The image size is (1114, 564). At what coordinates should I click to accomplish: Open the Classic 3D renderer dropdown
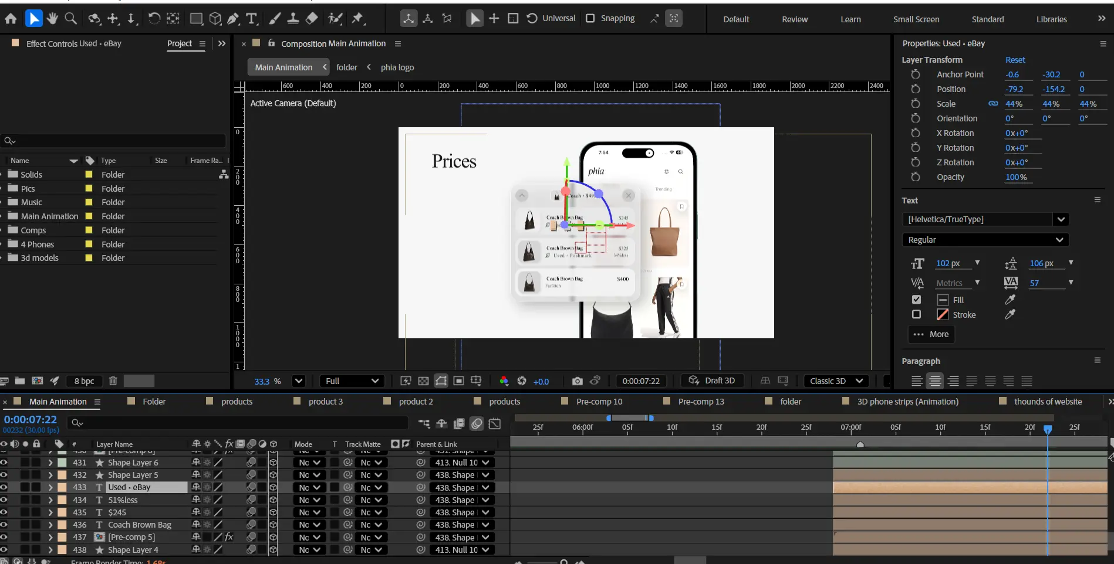click(x=836, y=381)
